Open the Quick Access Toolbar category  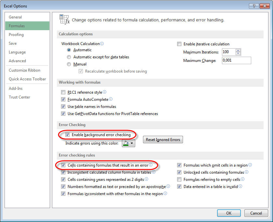click(27, 79)
